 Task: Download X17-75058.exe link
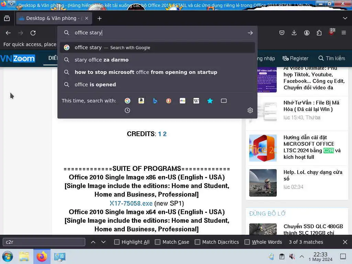[131, 203]
